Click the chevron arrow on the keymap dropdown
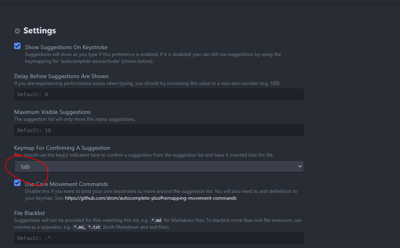The height and width of the screenshot is (248, 400). [x=299, y=166]
